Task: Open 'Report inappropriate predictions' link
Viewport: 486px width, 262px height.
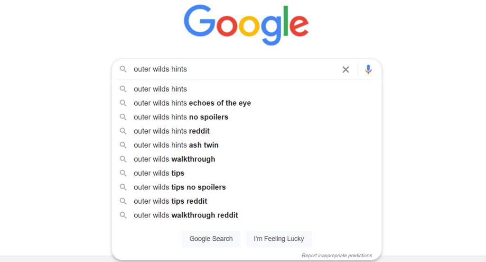Action: coord(336,256)
